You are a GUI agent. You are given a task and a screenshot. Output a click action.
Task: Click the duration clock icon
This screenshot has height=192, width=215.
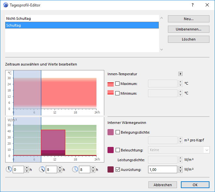[75, 169]
